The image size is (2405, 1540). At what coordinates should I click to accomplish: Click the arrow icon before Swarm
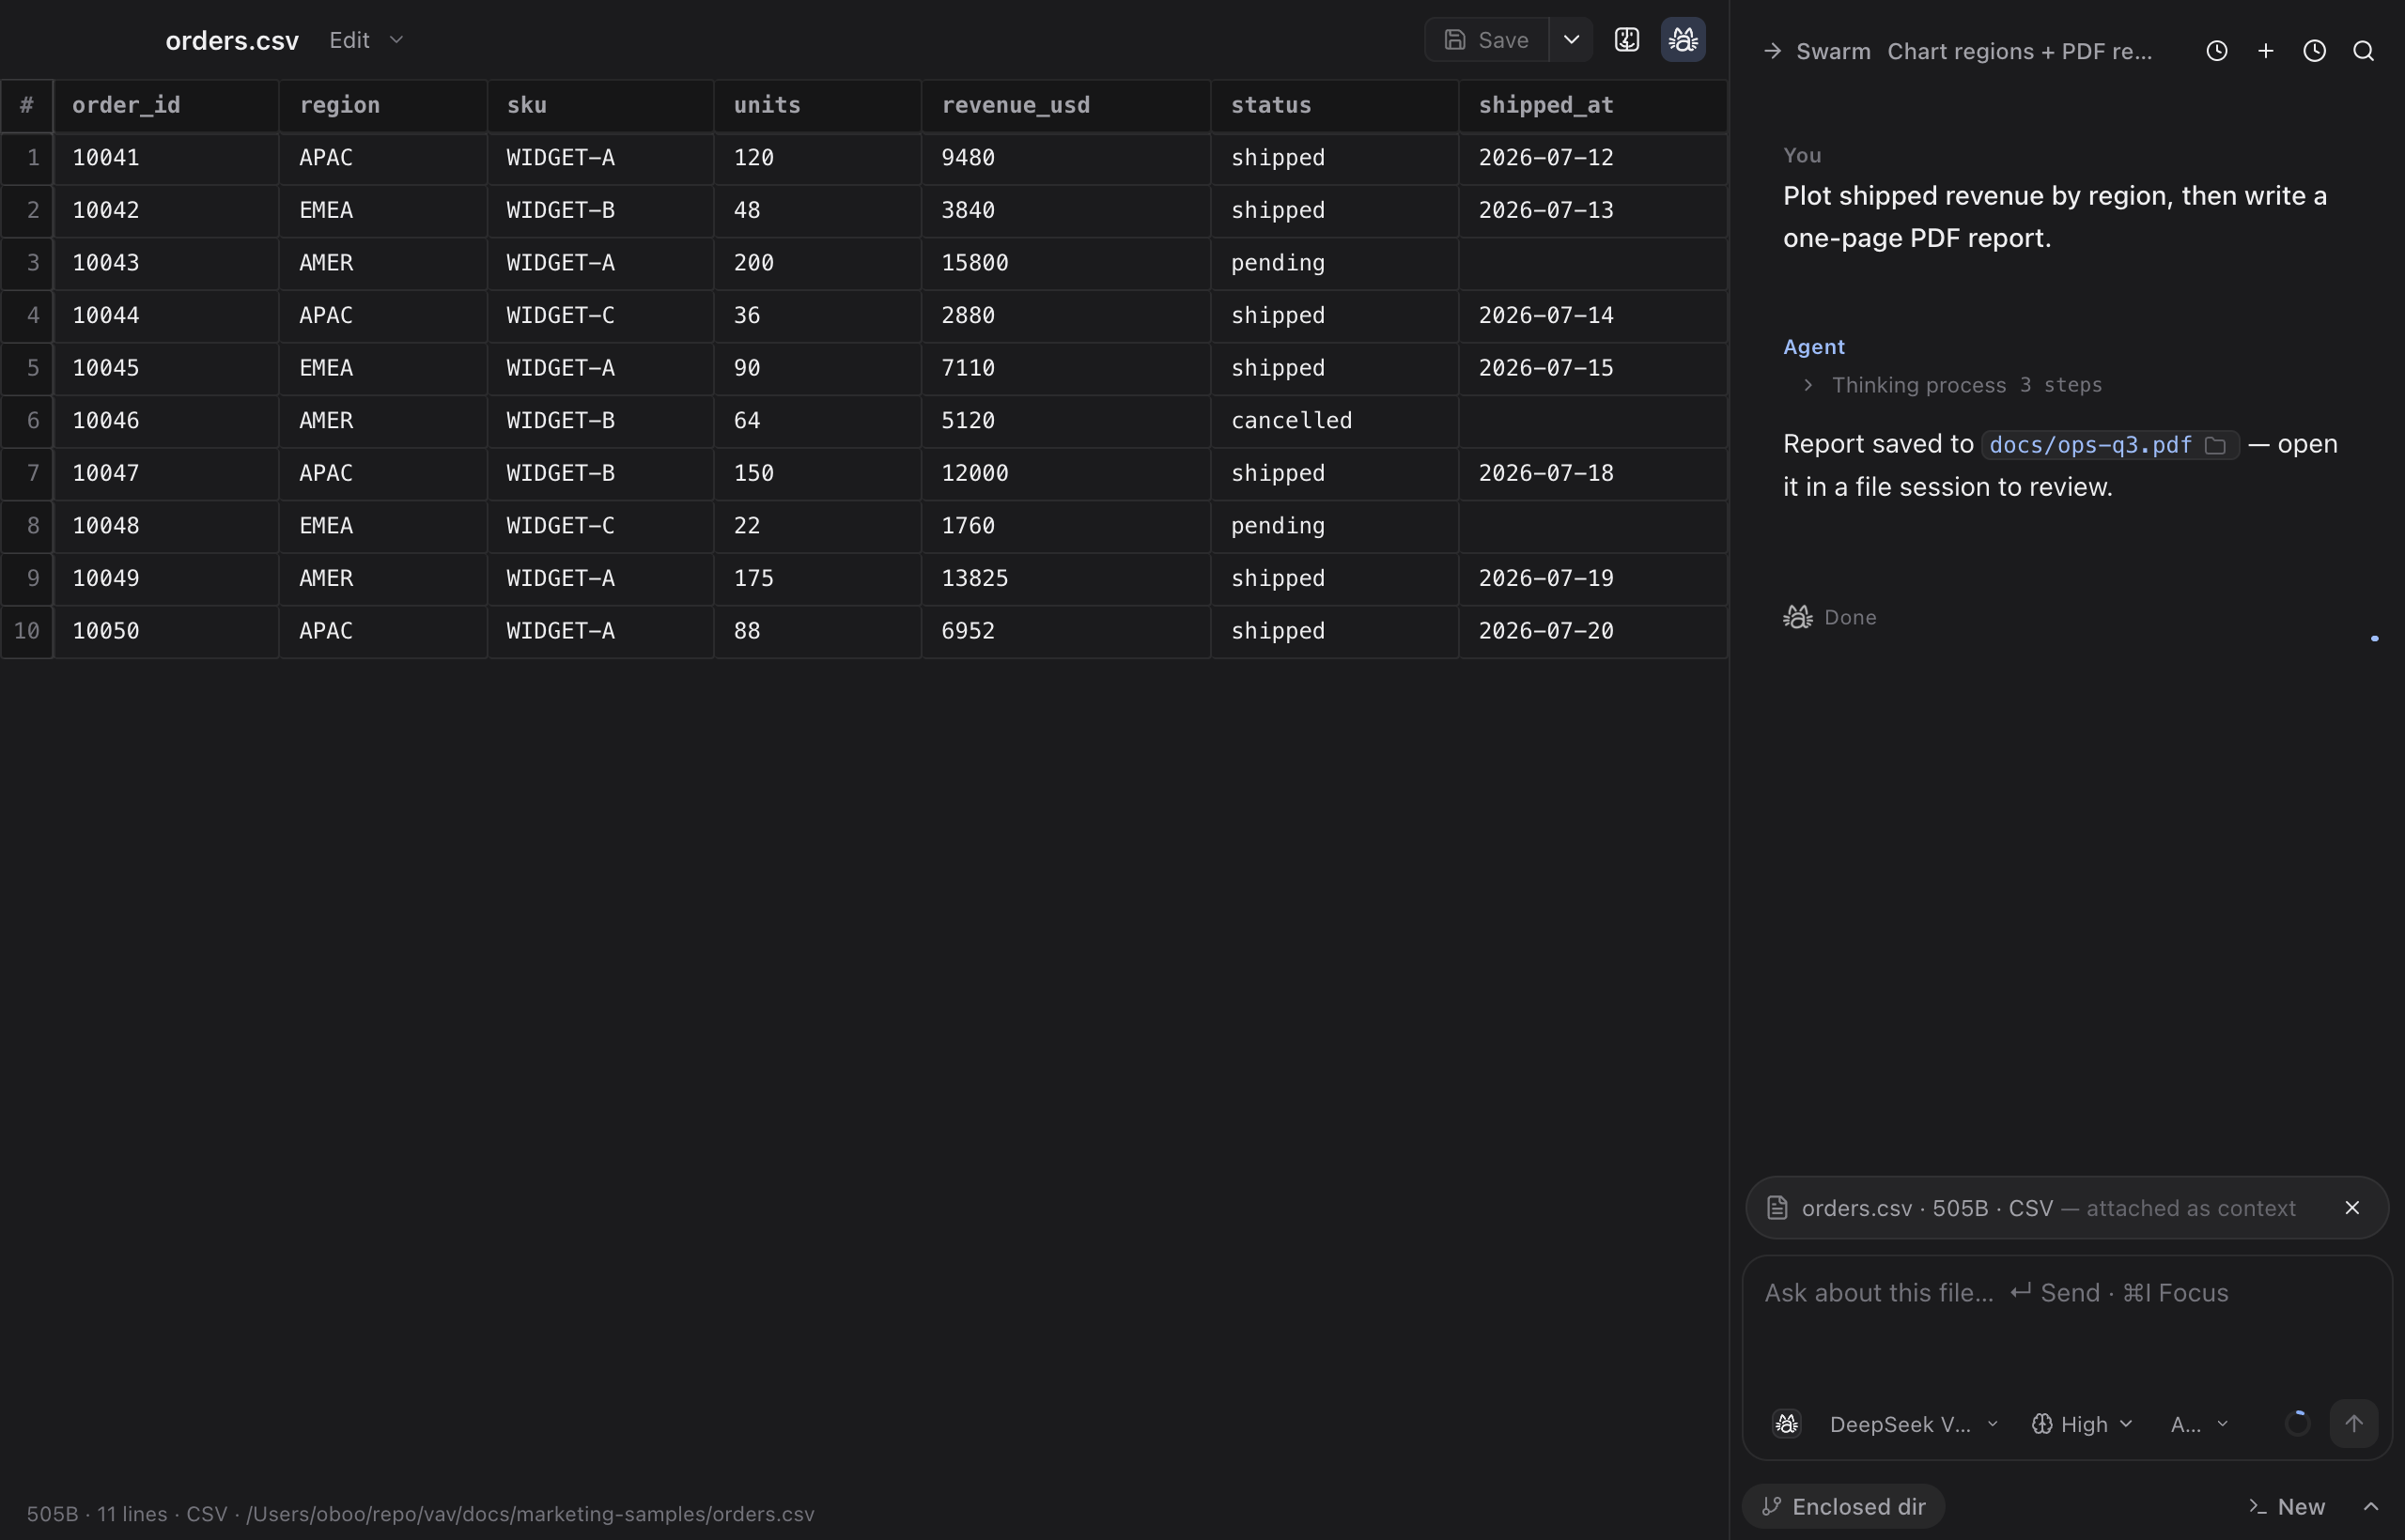(1773, 51)
